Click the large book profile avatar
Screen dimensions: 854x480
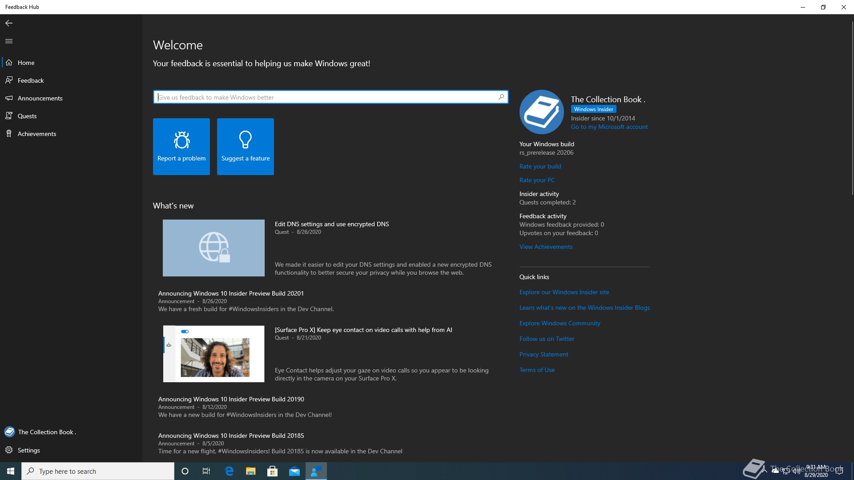(x=542, y=112)
